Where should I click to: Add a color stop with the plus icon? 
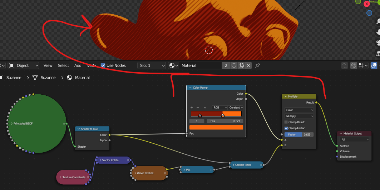pyautogui.click(x=192, y=107)
